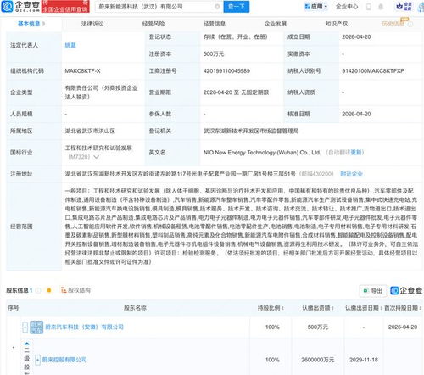This screenshot has width=424, height=375.
Task: Open the 附近企业 link
Action: (x=351, y=174)
